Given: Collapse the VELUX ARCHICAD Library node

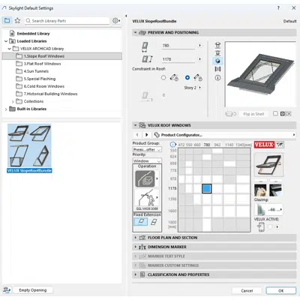Looking at the screenshot, I should coord(10,49).
